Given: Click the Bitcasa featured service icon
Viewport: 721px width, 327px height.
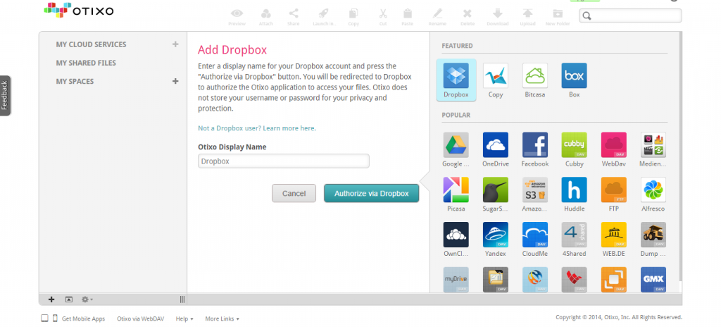Looking at the screenshot, I should (x=534, y=76).
